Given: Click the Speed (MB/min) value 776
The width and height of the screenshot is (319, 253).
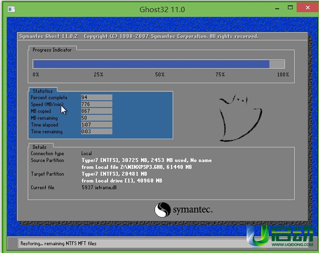Looking at the screenshot, I should click(x=97, y=104).
